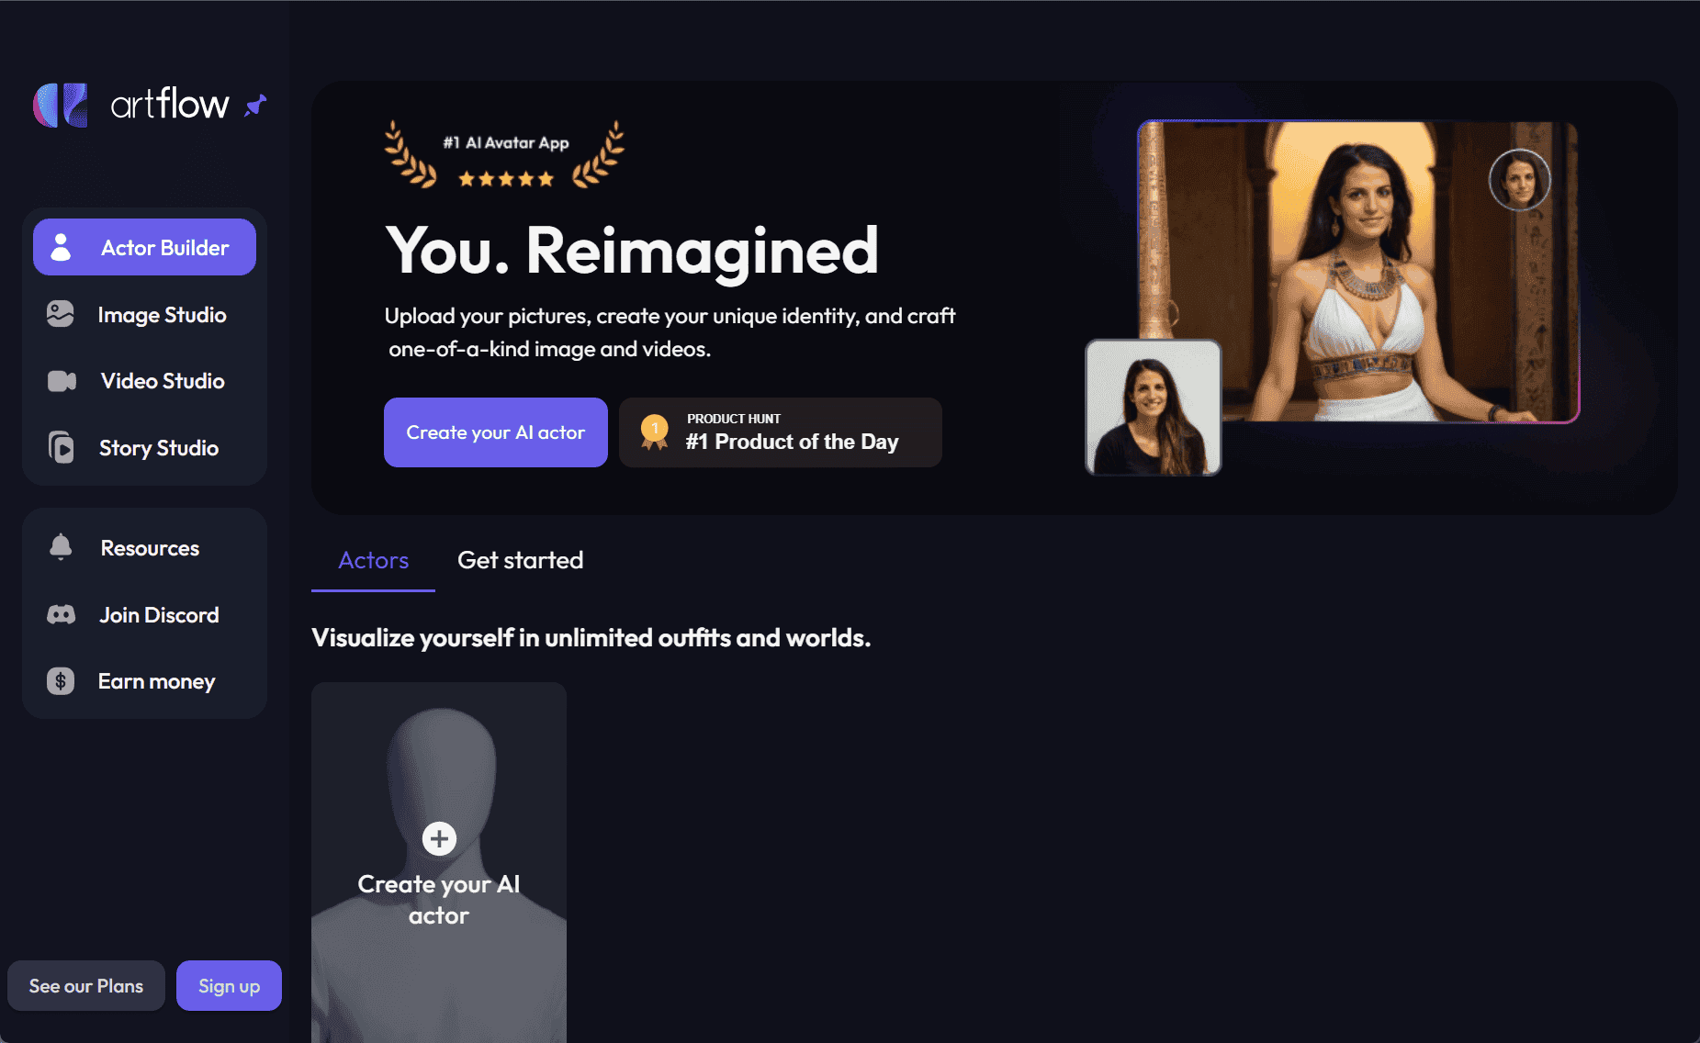The height and width of the screenshot is (1043, 1700).
Task: Click the five-star rating award badge
Action: tap(504, 155)
